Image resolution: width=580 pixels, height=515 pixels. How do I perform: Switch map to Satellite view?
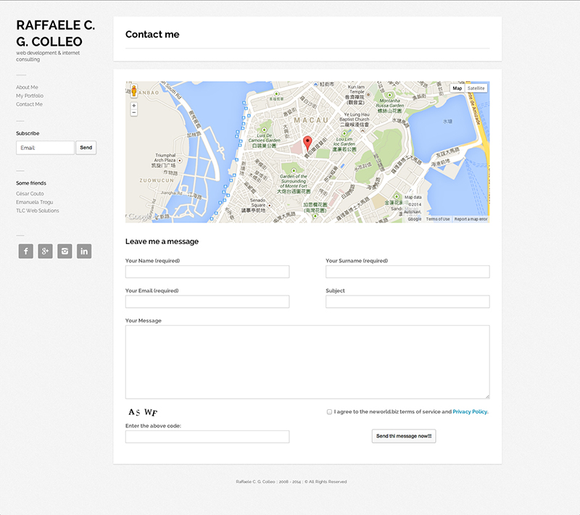[x=476, y=88]
